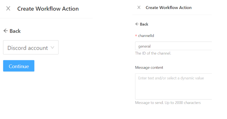Screen dimensions: 227x119
Task: Click the back arrow icon above channelId
Action: tap(137, 24)
